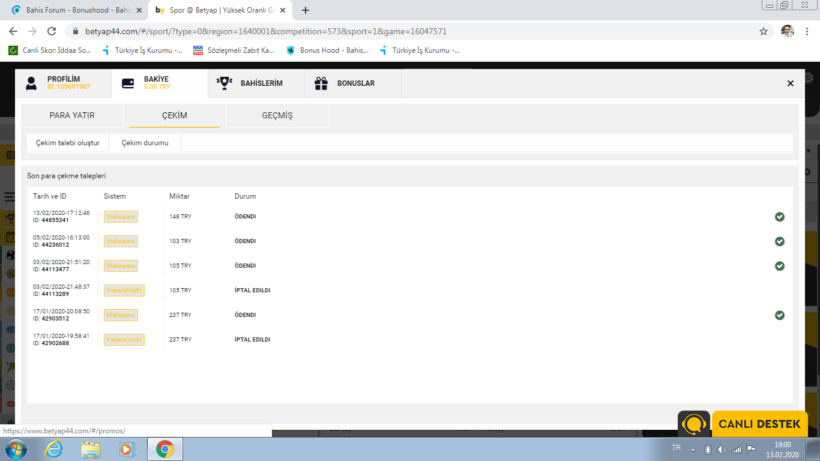Click PaparaCredit badge on 105 TRY row
The image size is (820, 461).
pyautogui.click(x=124, y=291)
